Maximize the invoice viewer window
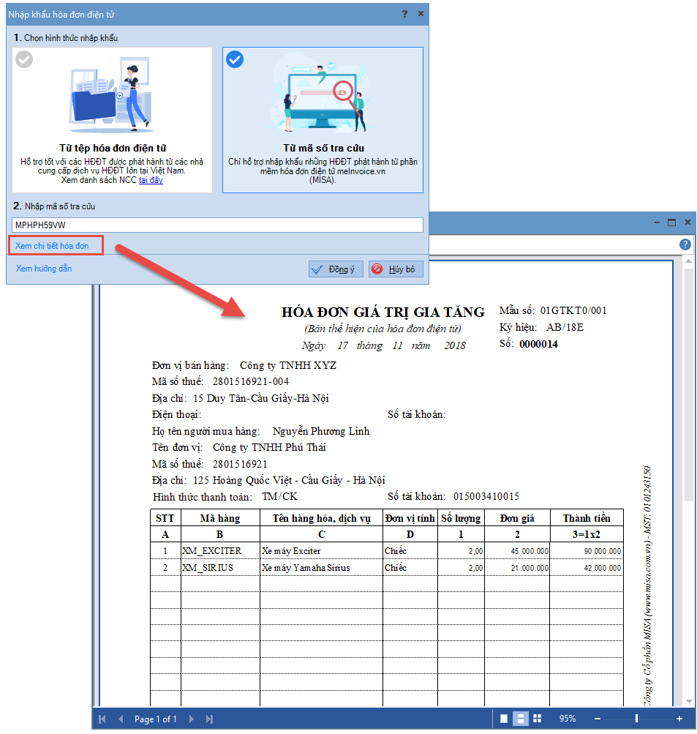 (671, 222)
